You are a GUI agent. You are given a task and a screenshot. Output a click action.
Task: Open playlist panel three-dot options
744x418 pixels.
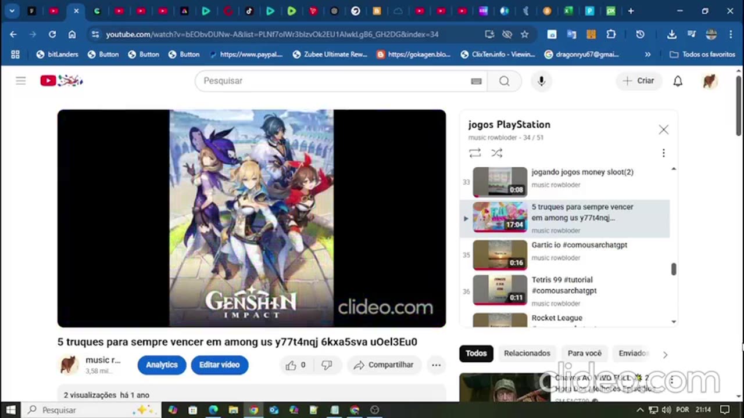pyautogui.click(x=663, y=153)
